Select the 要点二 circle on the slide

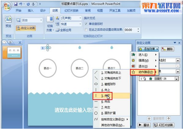pyautogui.click(x=79, y=68)
